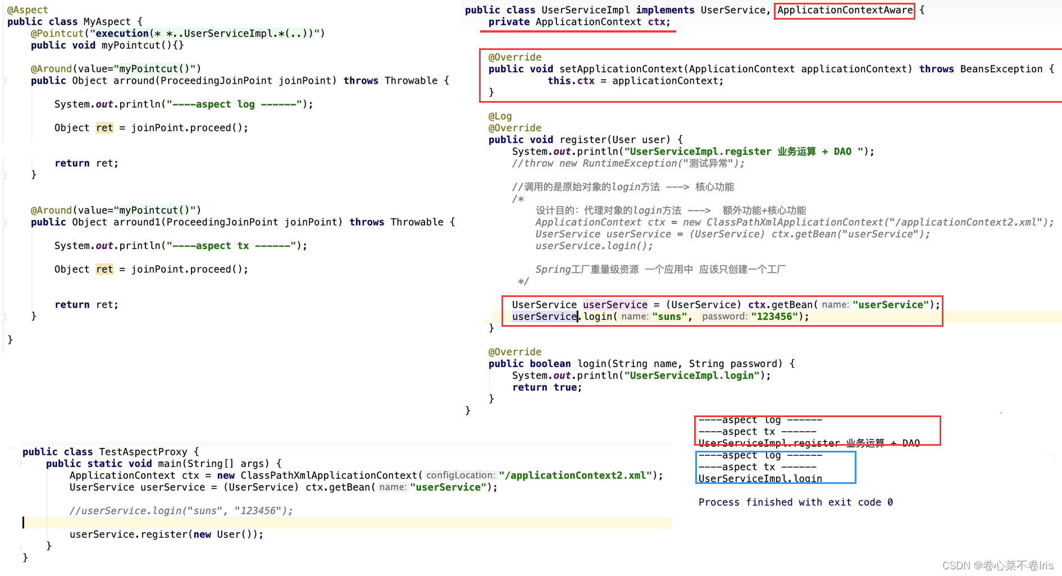Screen dimensions: 1062x576
Task: Click 'return ret;' inside arround1 method
Action: click(86, 305)
